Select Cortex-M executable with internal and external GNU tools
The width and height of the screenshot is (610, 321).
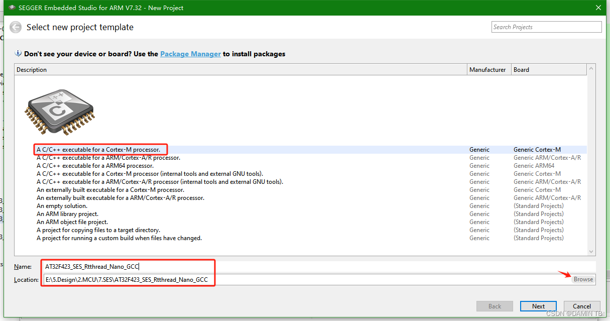click(x=150, y=174)
